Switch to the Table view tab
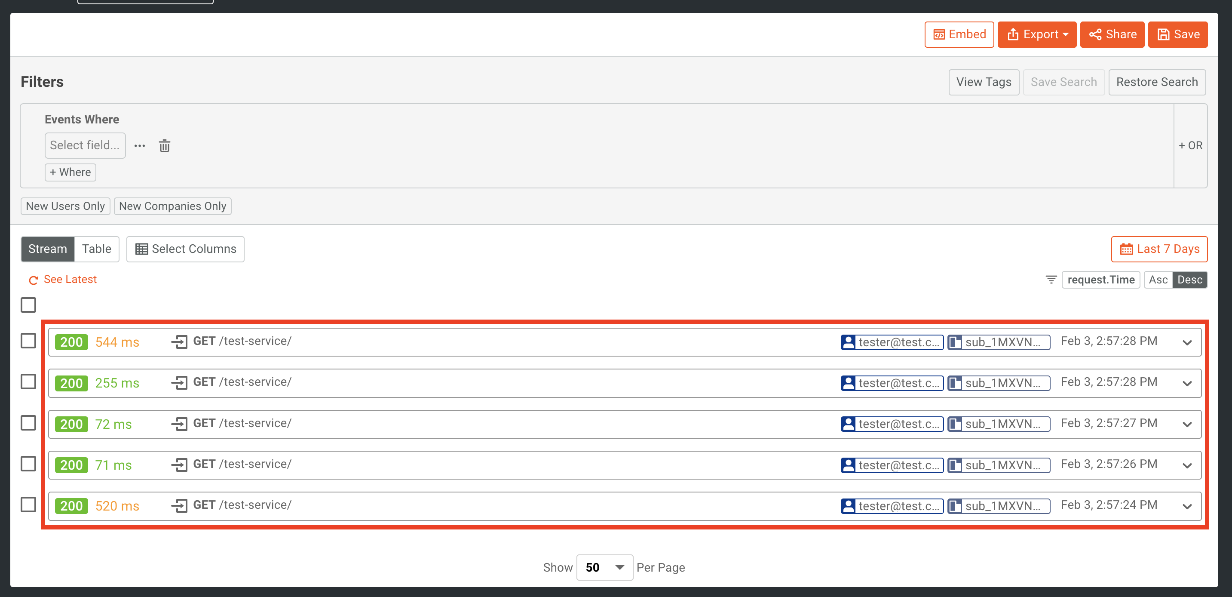 pyautogui.click(x=97, y=249)
